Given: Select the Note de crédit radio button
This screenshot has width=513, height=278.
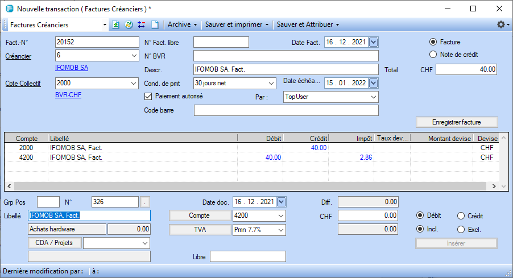Looking at the screenshot, I should 433,55.
